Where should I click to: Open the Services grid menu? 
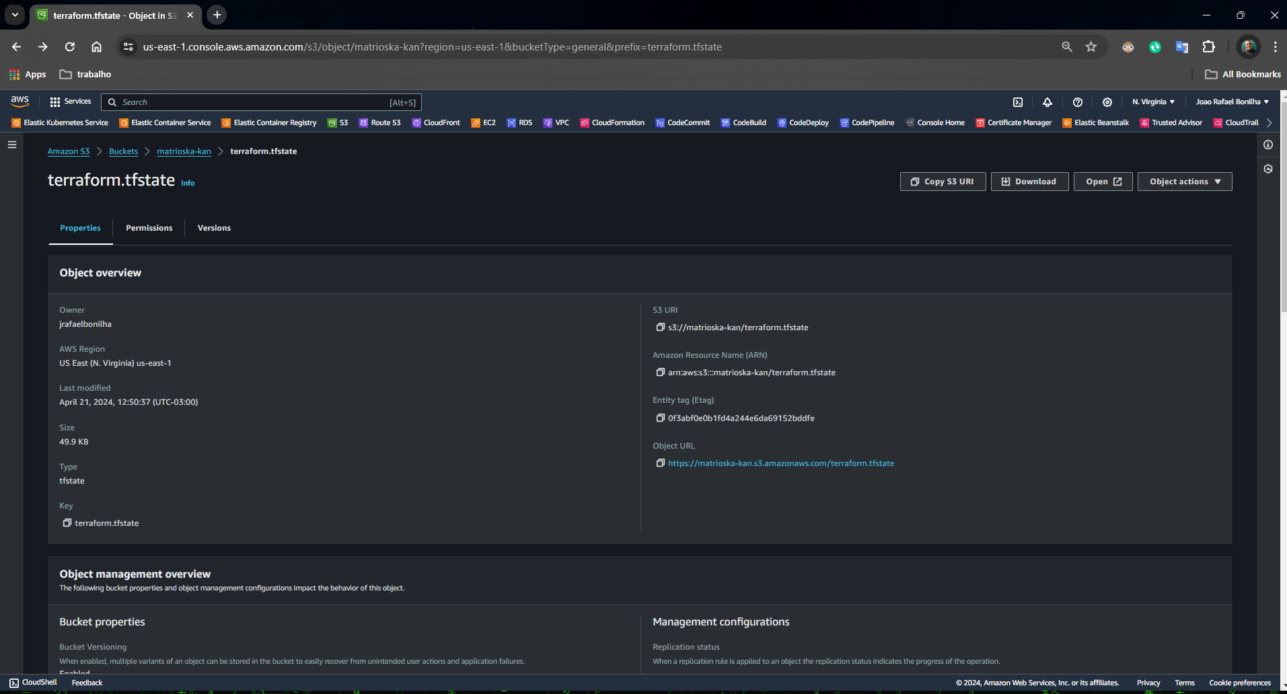pyautogui.click(x=70, y=102)
